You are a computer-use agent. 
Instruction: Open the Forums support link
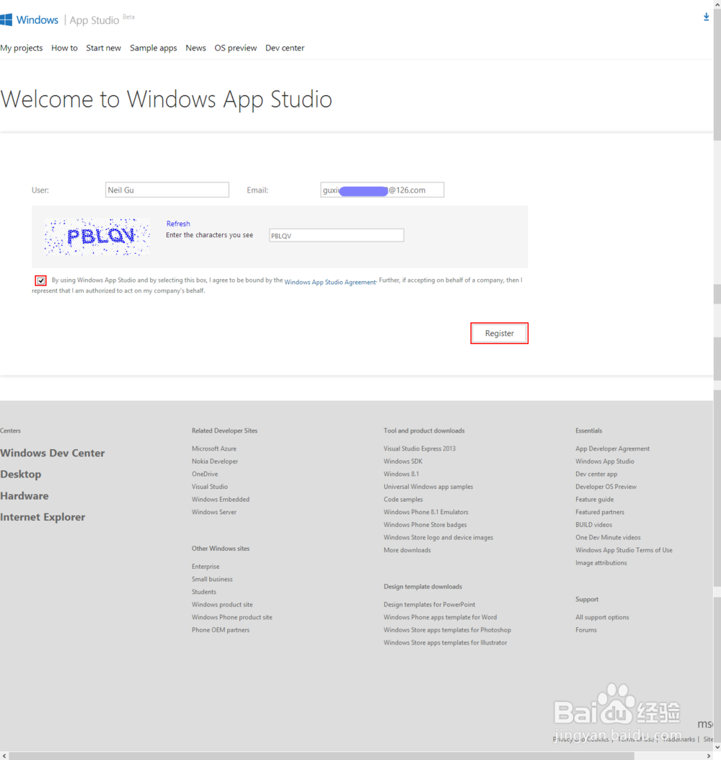pos(585,630)
